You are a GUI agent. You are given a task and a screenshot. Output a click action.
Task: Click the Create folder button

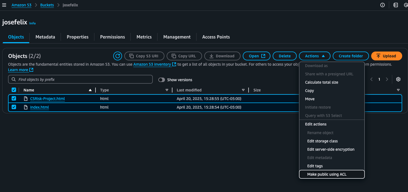click(x=351, y=56)
